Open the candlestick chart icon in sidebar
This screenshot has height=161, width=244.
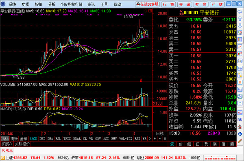coord(240,54)
